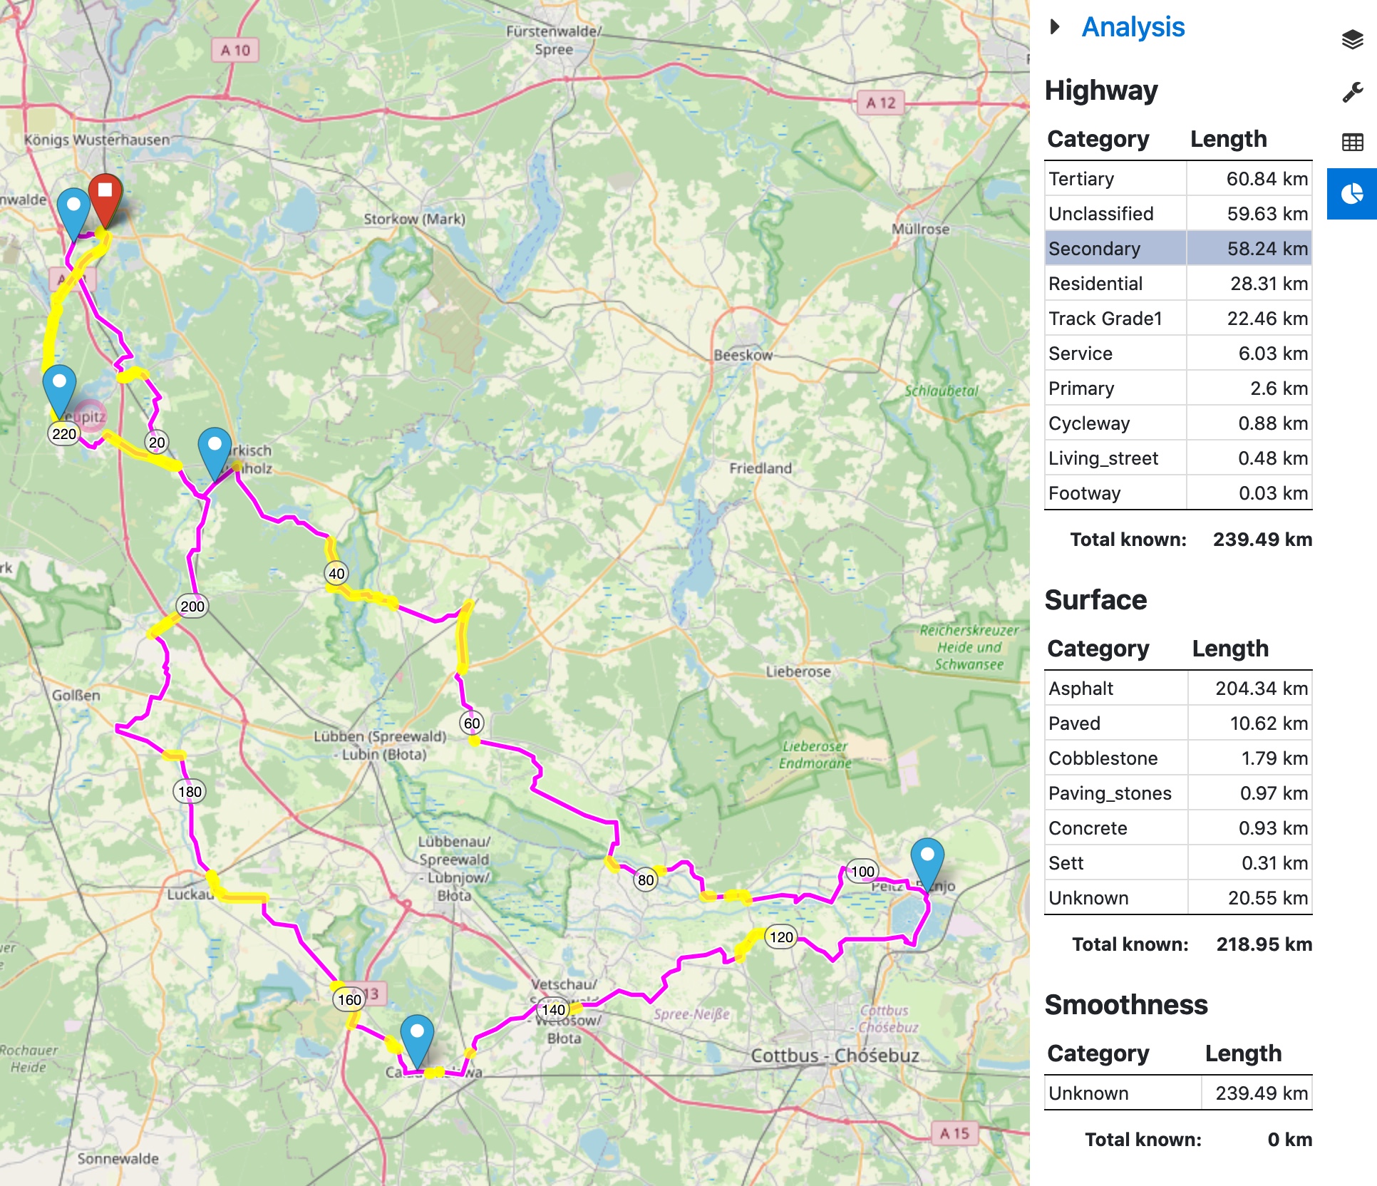
Task: Click the 60.84 km Tertiary length value
Action: pos(1267,179)
